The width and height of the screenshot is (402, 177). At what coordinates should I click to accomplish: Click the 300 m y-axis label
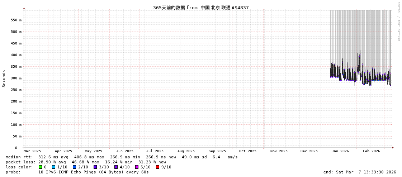click(x=16, y=78)
